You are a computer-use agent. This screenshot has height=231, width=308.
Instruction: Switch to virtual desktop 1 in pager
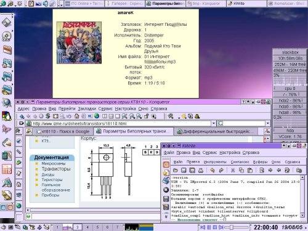click(57, 227)
